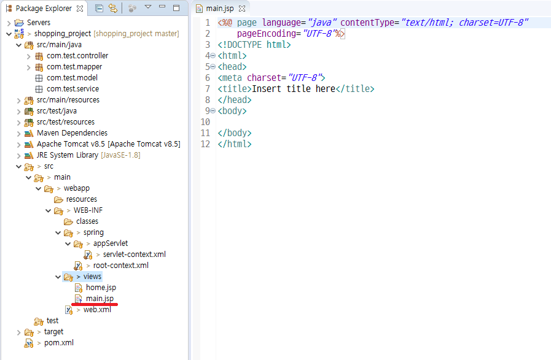Screen dimensions: 551x360
Task: Expand the target folder
Action: point(18,332)
